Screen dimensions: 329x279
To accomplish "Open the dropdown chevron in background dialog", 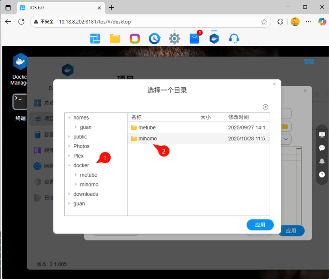I will [286, 139].
